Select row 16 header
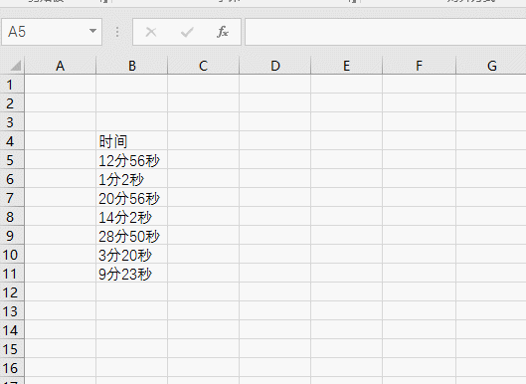This screenshot has width=526, height=384. click(12, 367)
